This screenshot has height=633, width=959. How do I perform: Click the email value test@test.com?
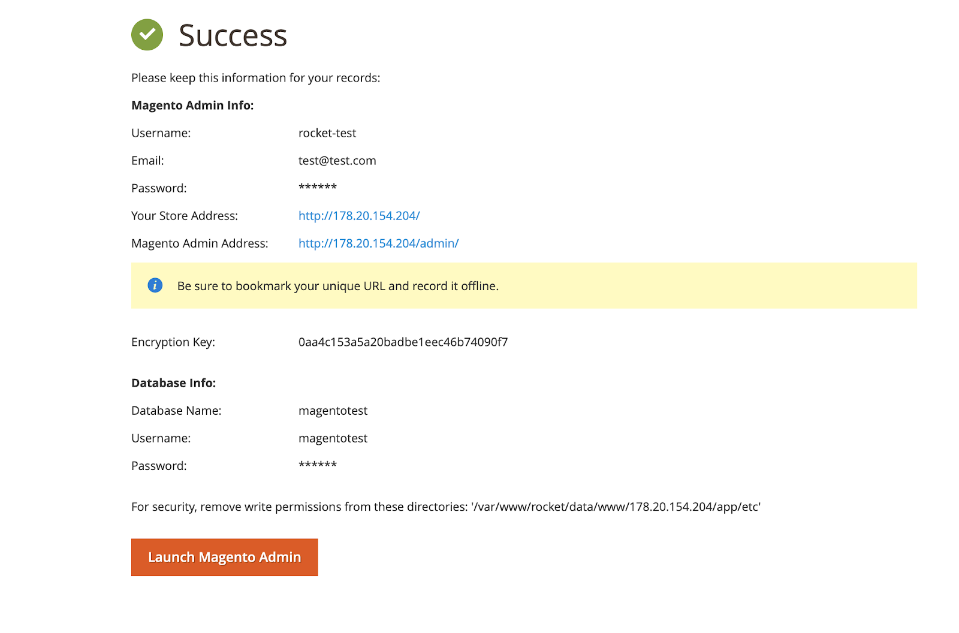click(337, 161)
